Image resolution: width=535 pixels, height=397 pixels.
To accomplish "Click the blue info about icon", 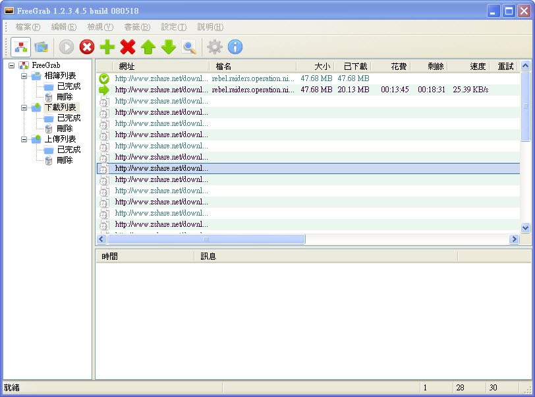I will (235, 47).
